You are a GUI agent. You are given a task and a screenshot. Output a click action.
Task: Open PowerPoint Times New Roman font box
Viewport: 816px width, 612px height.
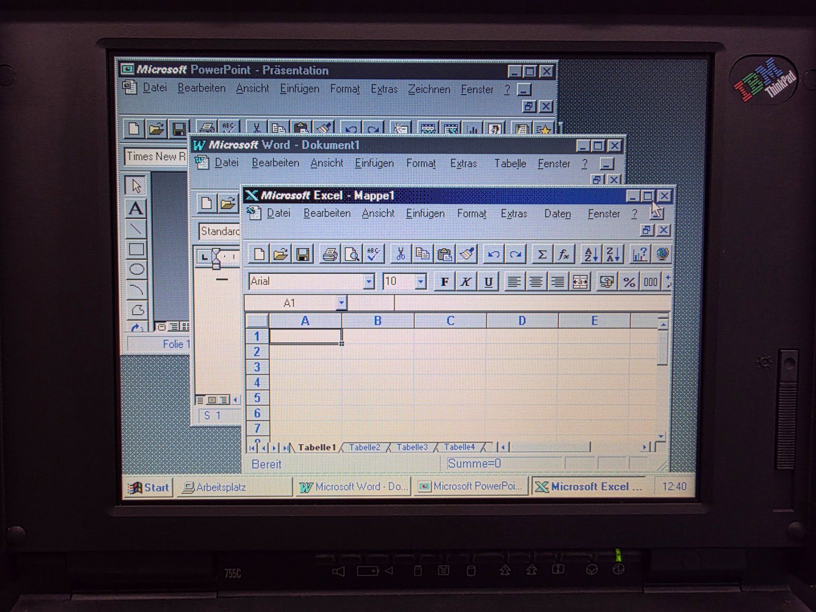[156, 156]
